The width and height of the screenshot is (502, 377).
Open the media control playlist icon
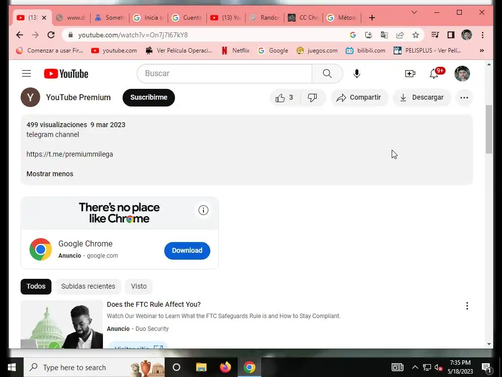point(435,35)
